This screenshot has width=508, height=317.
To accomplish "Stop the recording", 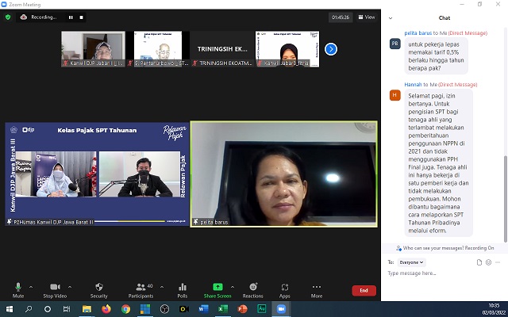I will point(80,17).
